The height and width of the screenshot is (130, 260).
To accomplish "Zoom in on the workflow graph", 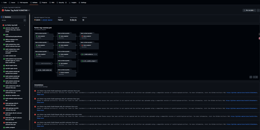I will [x=257, y=77].
